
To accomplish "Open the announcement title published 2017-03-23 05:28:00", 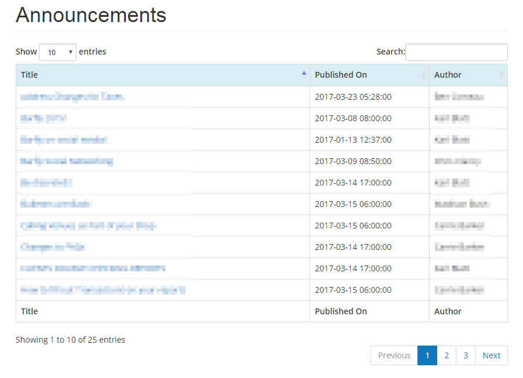I will tap(72, 97).
